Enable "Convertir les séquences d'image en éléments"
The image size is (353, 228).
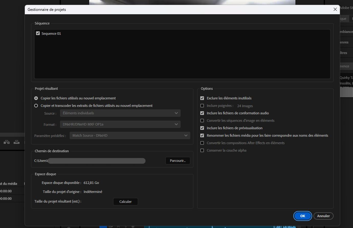pyautogui.click(x=202, y=120)
